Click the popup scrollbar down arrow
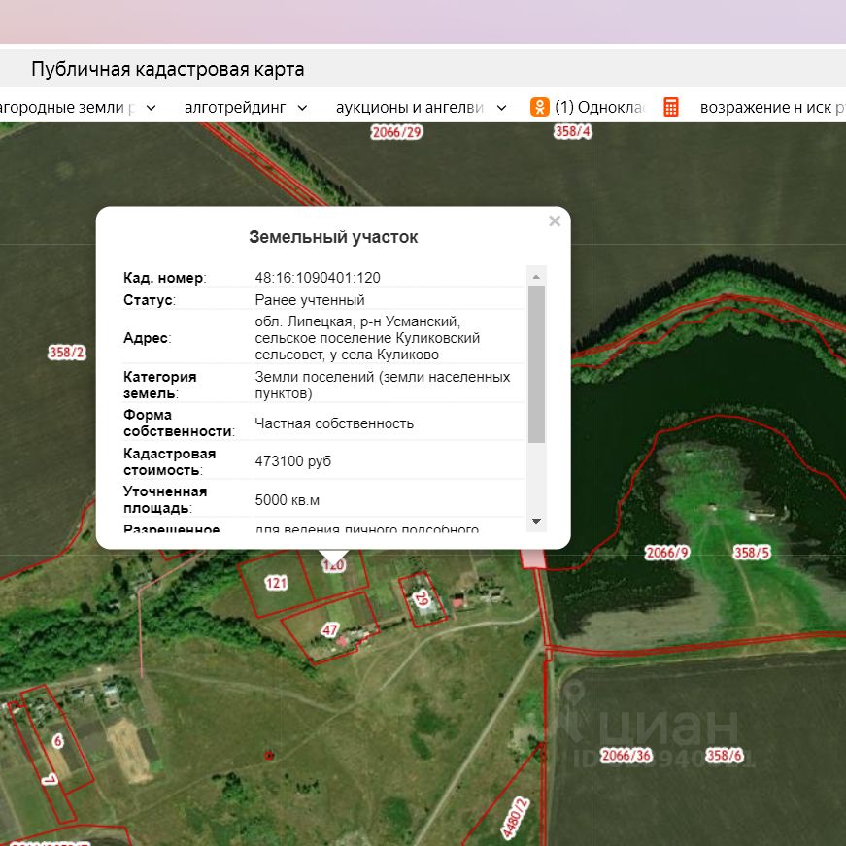Screen dimensions: 846x846 tap(536, 522)
